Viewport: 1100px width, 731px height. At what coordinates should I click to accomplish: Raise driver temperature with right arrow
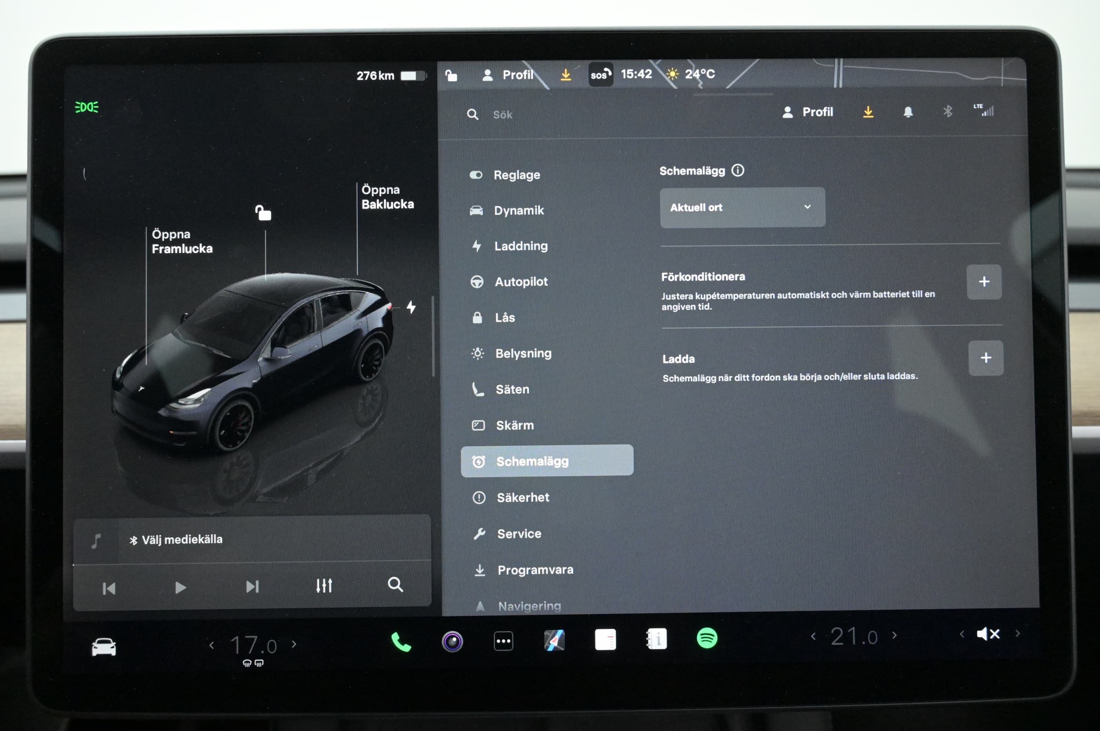pos(294,644)
